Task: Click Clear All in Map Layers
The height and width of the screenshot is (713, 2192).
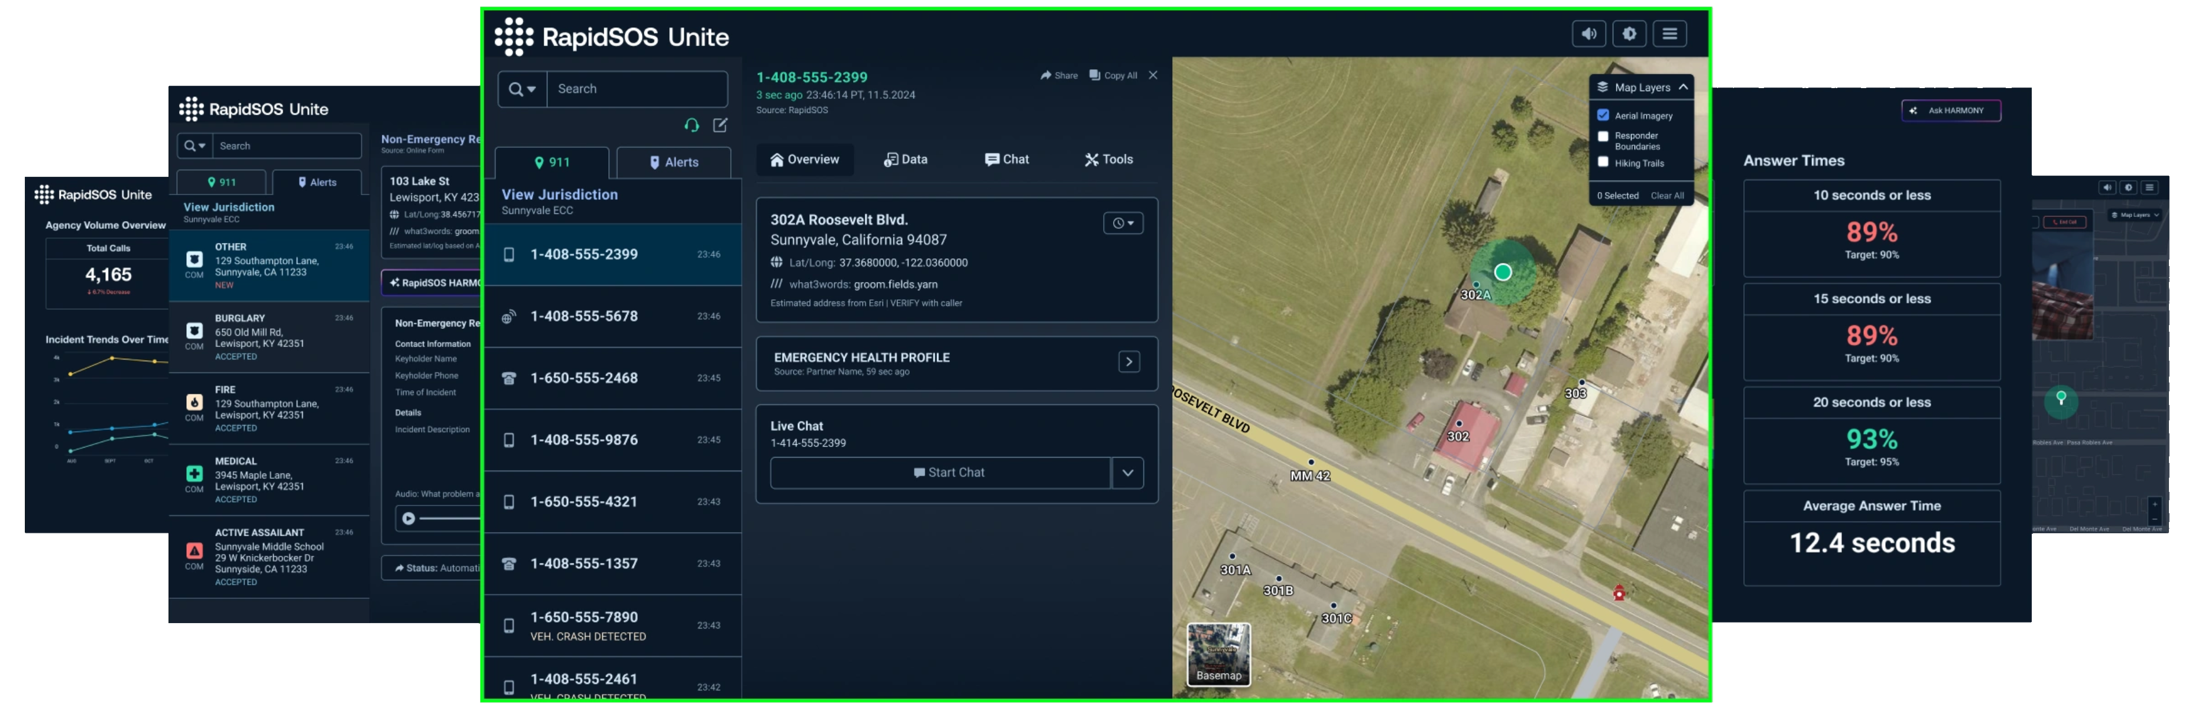Action: 1667,196
